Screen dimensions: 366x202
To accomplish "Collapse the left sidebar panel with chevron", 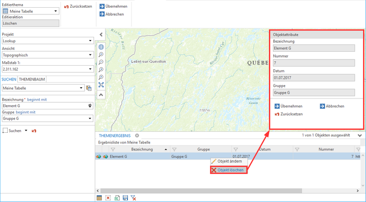I will [x=101, y=35].
